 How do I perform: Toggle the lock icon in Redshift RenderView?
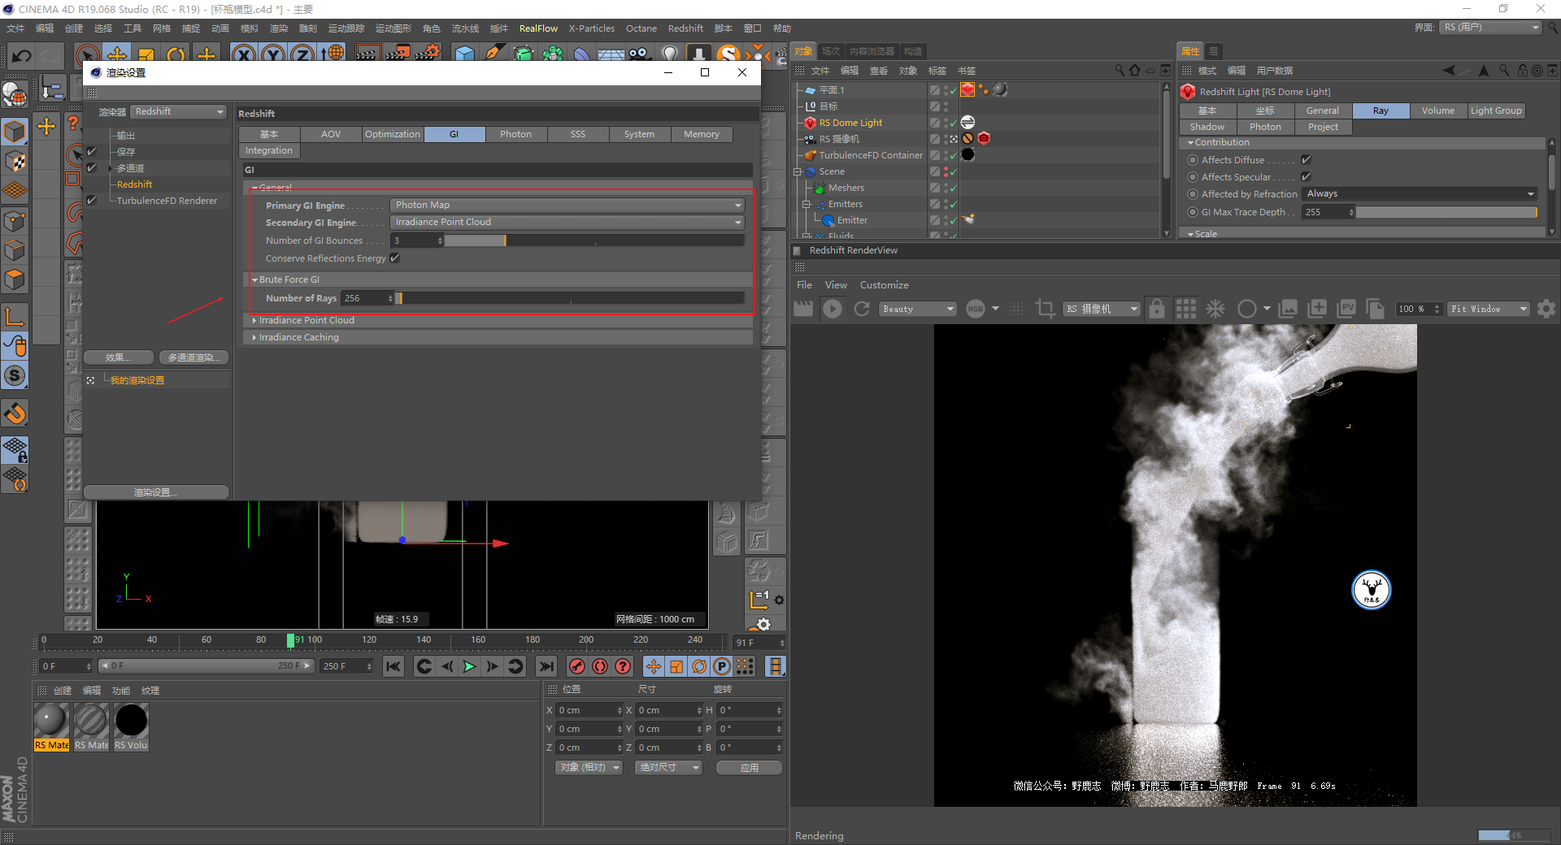1156,309
